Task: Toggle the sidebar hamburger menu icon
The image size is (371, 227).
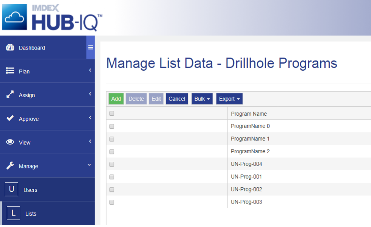Action: click(90, 48)
